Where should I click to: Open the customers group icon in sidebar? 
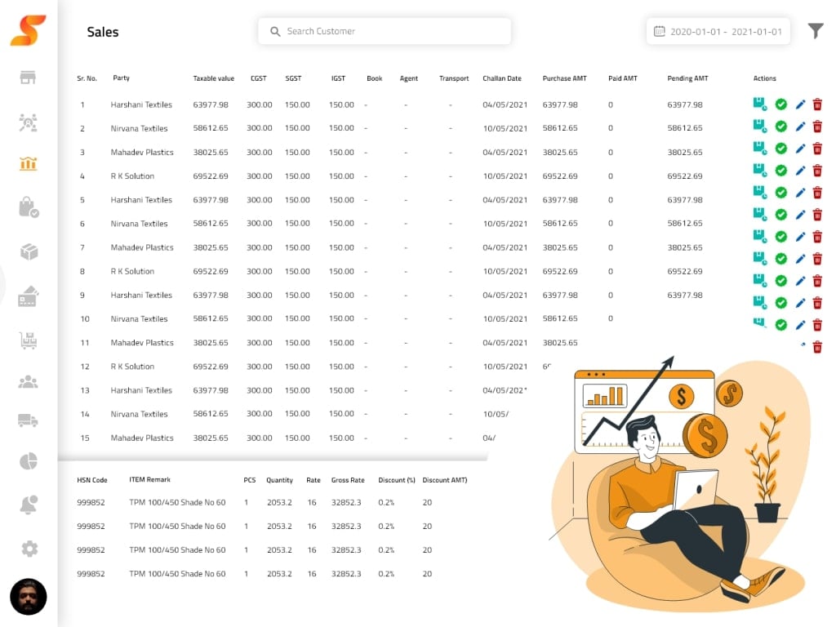click(x=29, y=381)
